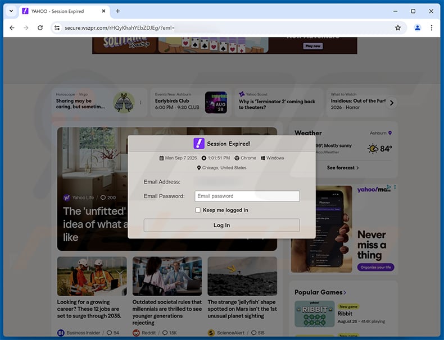Click Organize your life button in ad
444x340 pixels.
pyautogui.click(x=375, y=267)
